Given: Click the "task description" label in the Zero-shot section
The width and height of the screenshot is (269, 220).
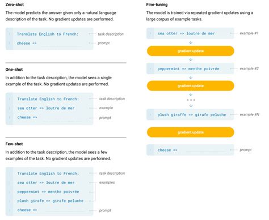Looking at the screenshot, I should [x=111, y=34].
